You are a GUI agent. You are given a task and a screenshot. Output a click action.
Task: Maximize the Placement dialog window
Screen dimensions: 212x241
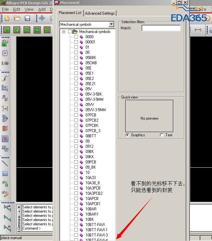pos(179,3)
